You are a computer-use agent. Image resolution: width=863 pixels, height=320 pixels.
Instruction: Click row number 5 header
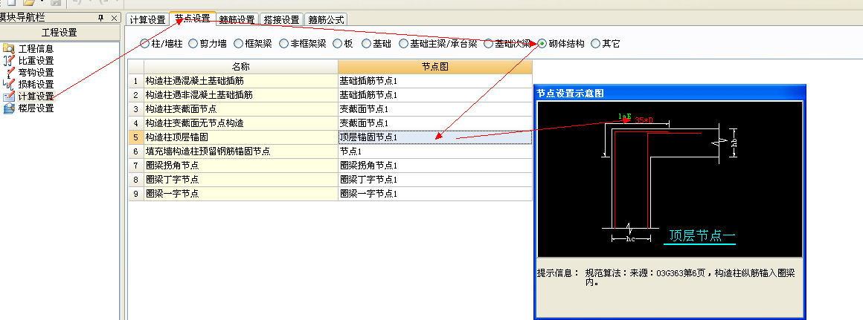136,137
